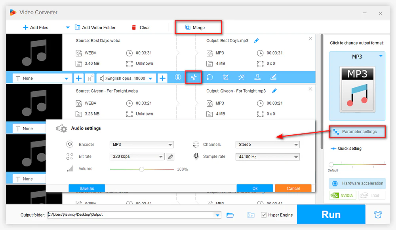Click the NVIDIA acceleration button
The height and width of the screenshot is (230, 396).
tap(343, 195)
